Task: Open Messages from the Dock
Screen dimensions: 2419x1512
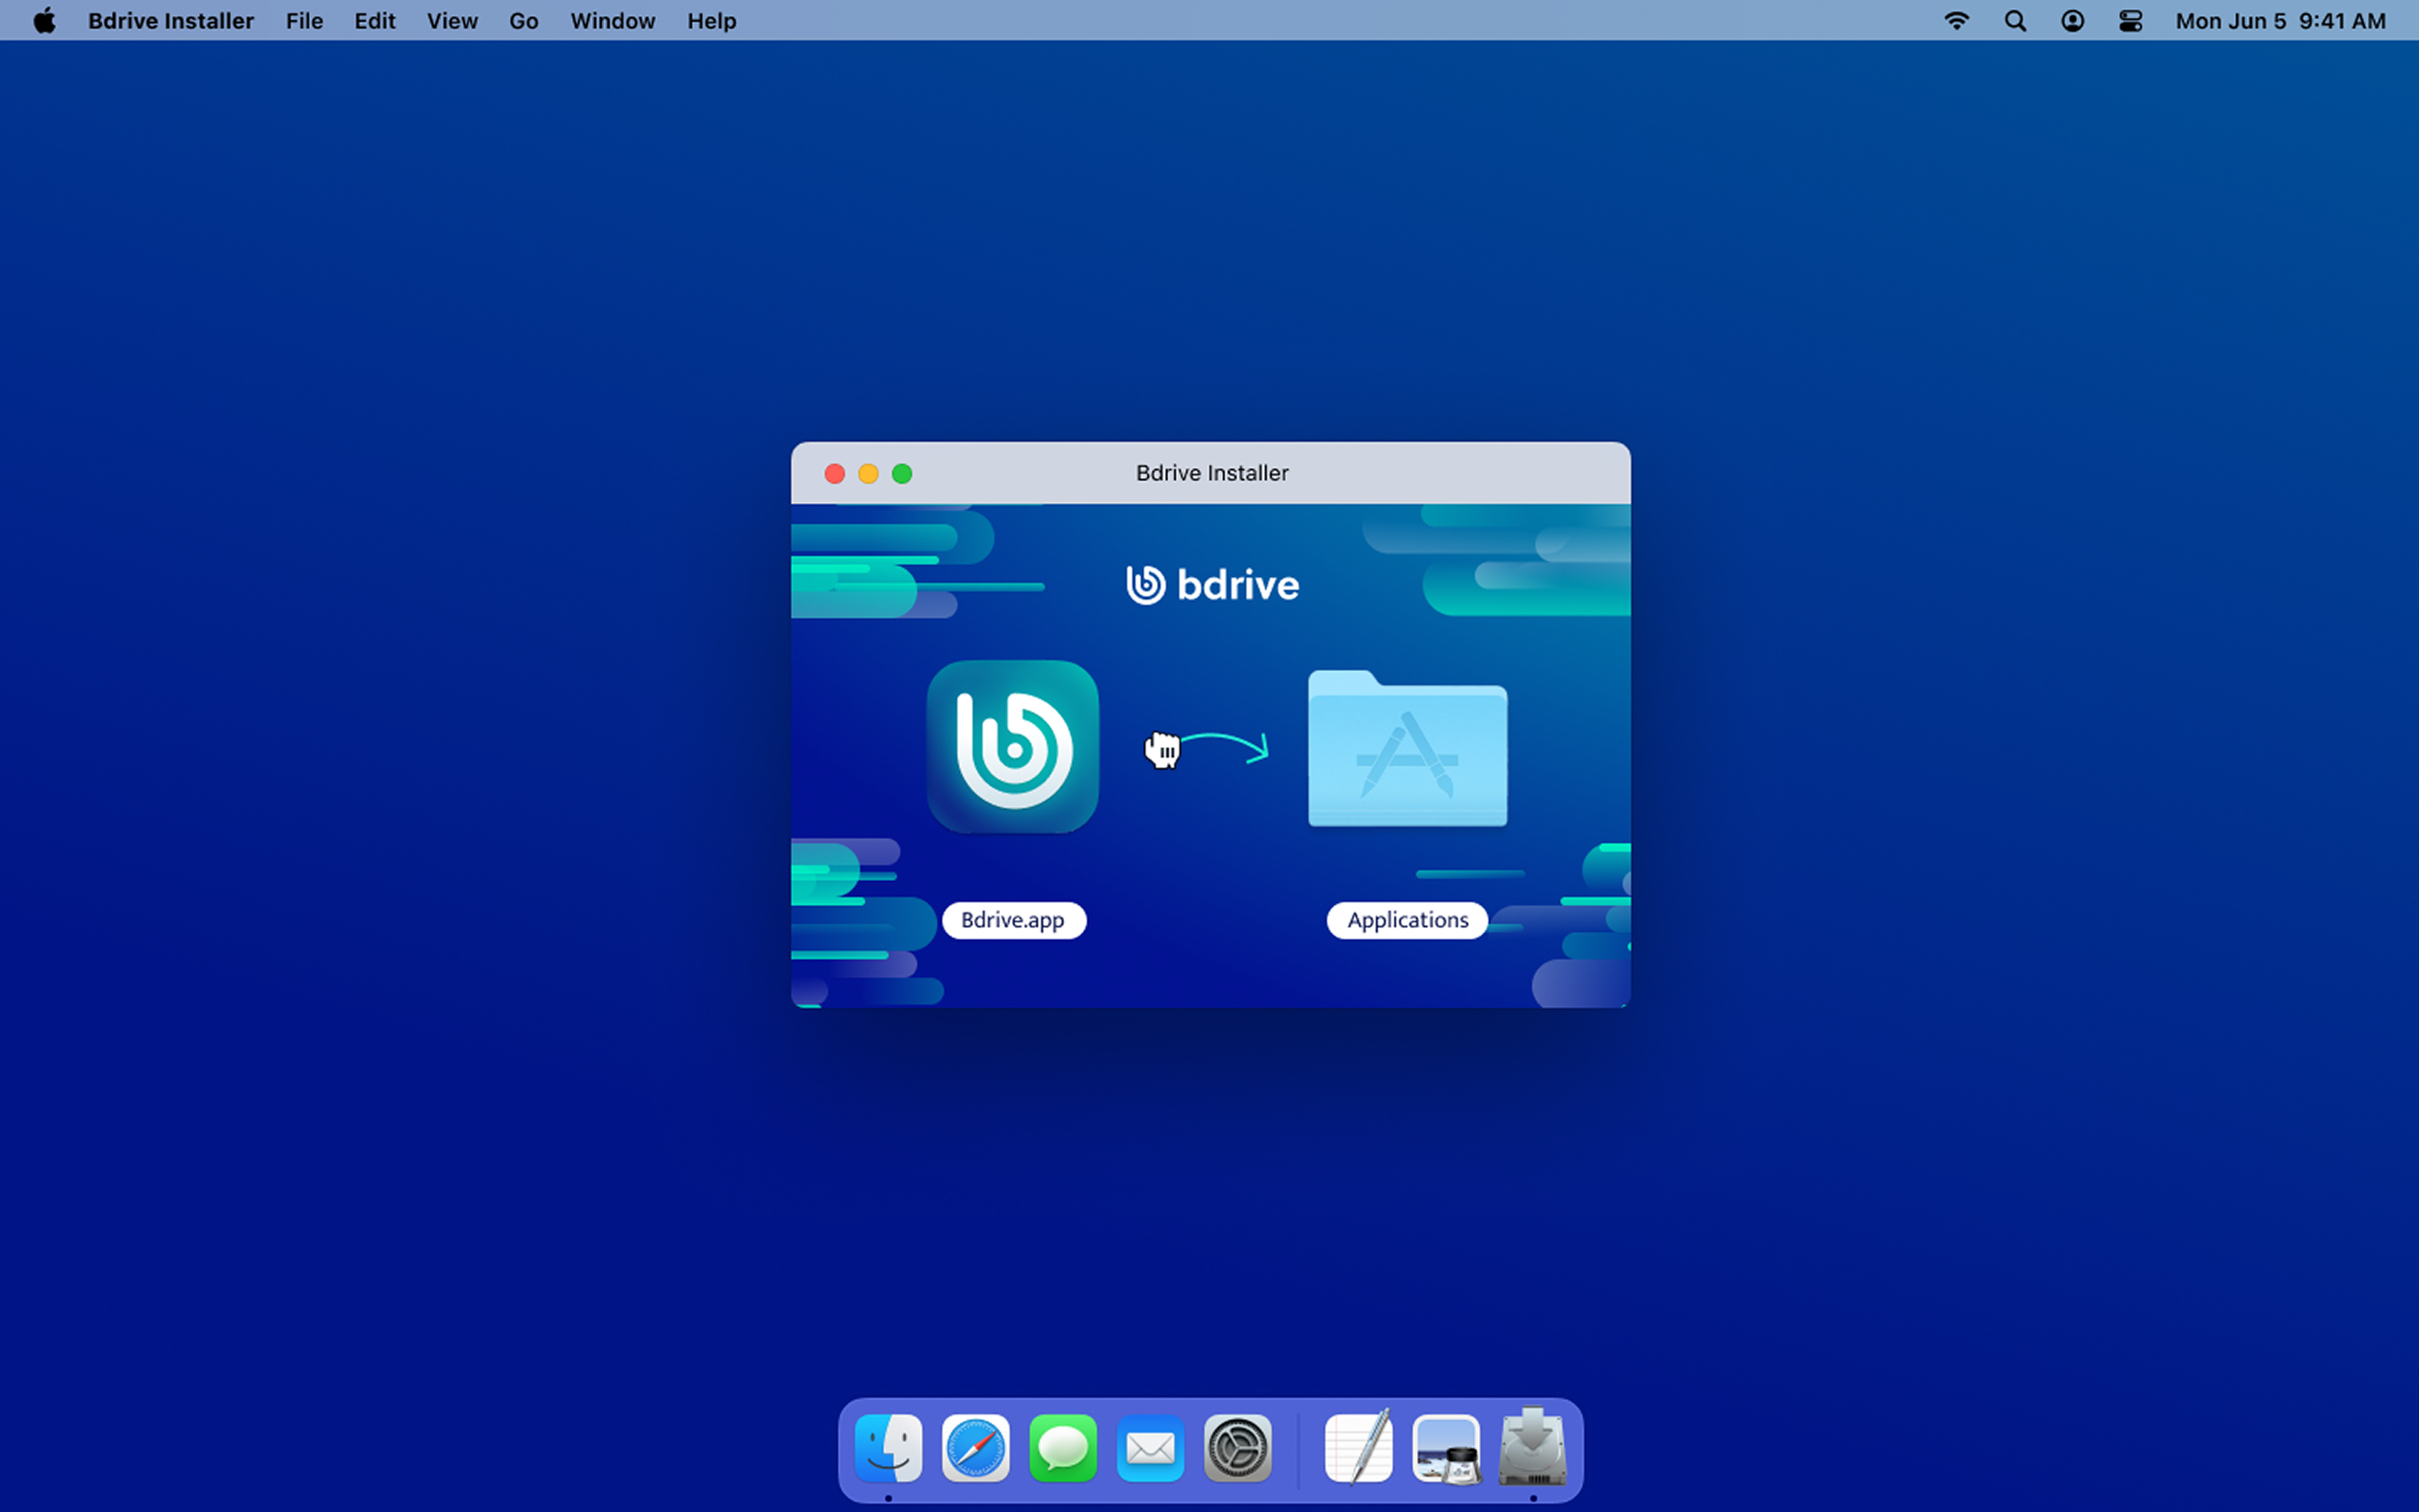Action: (1063, 1447)
